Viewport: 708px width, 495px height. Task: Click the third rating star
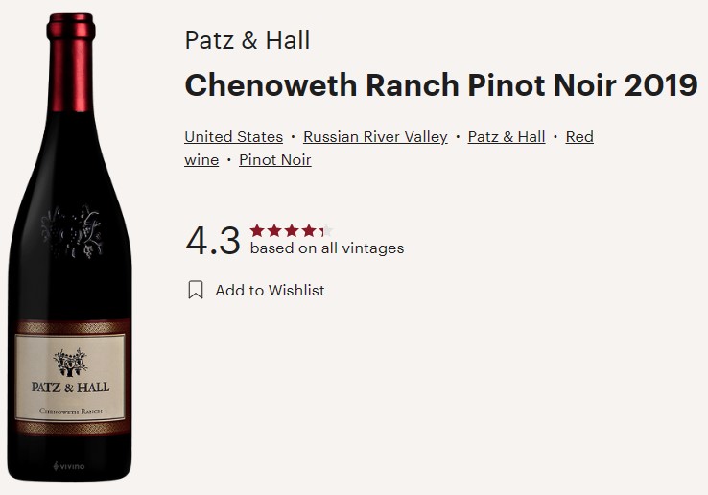(x=291, y=230)
